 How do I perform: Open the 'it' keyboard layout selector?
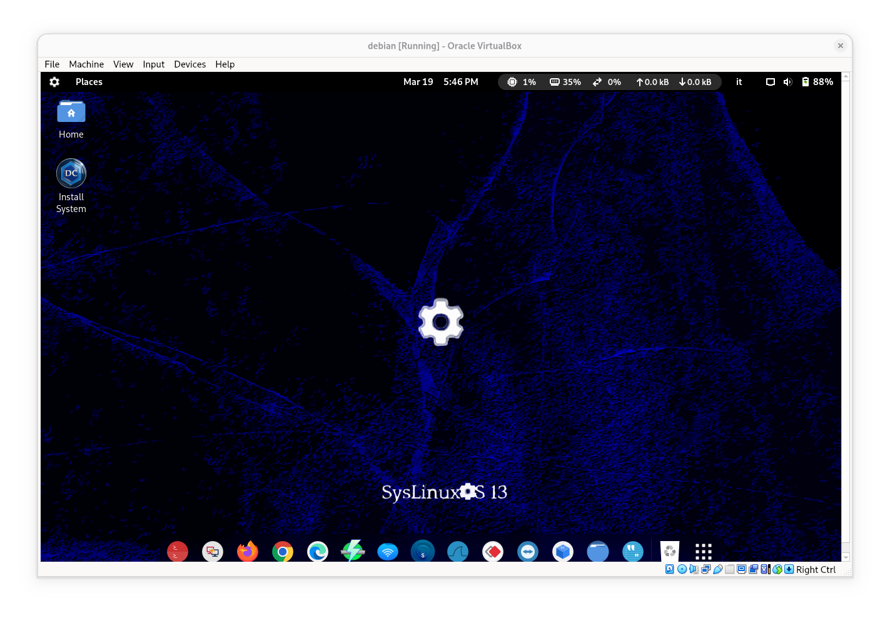tap(739, 82)
